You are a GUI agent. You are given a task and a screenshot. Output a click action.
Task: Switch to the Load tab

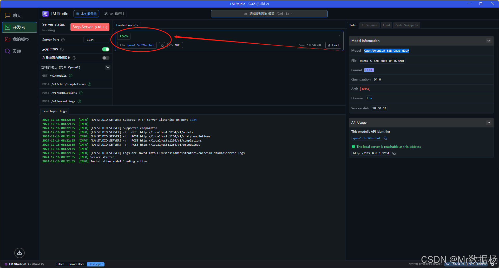(386, 25)
